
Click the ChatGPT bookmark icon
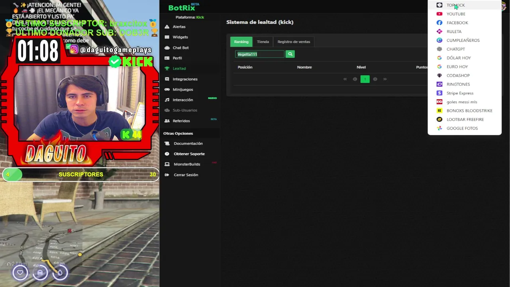pyautogui.click(x=439, y=49)
